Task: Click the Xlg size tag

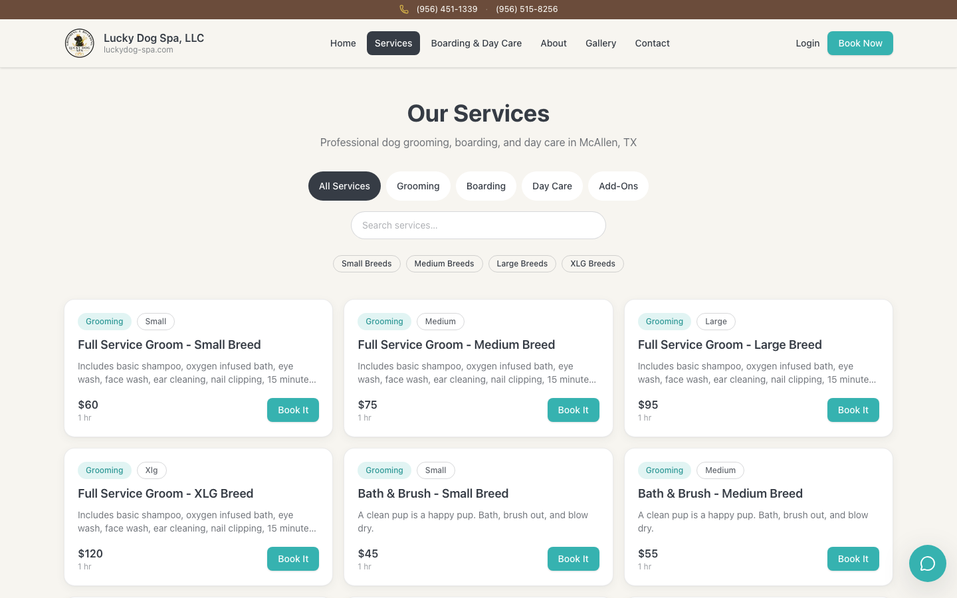Action: [x=152, y=470]
